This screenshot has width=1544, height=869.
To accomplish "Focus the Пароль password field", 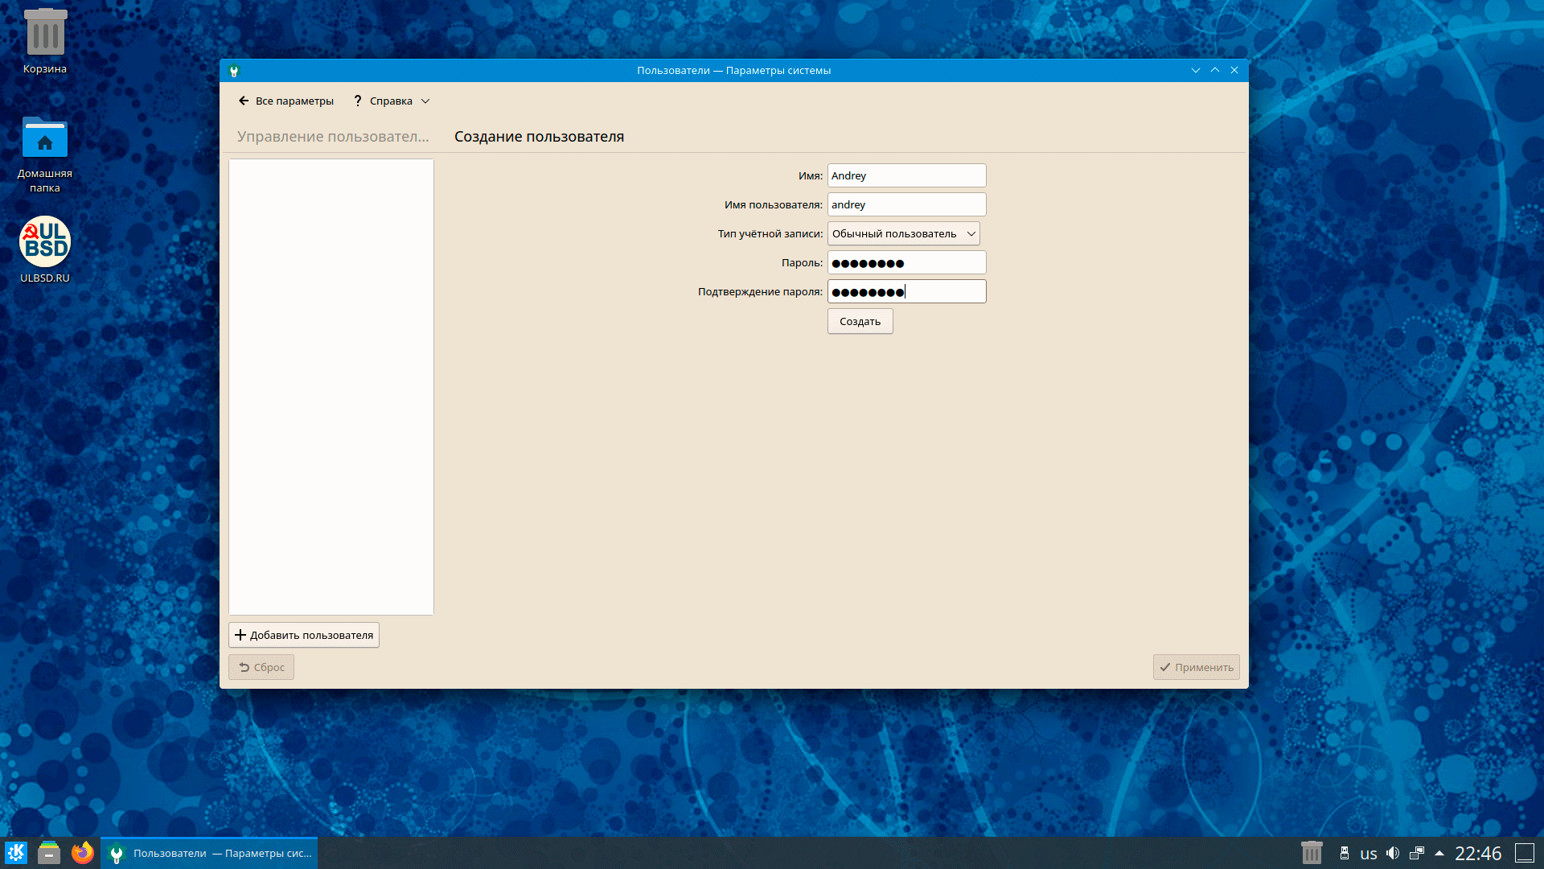I will (906, 263).
